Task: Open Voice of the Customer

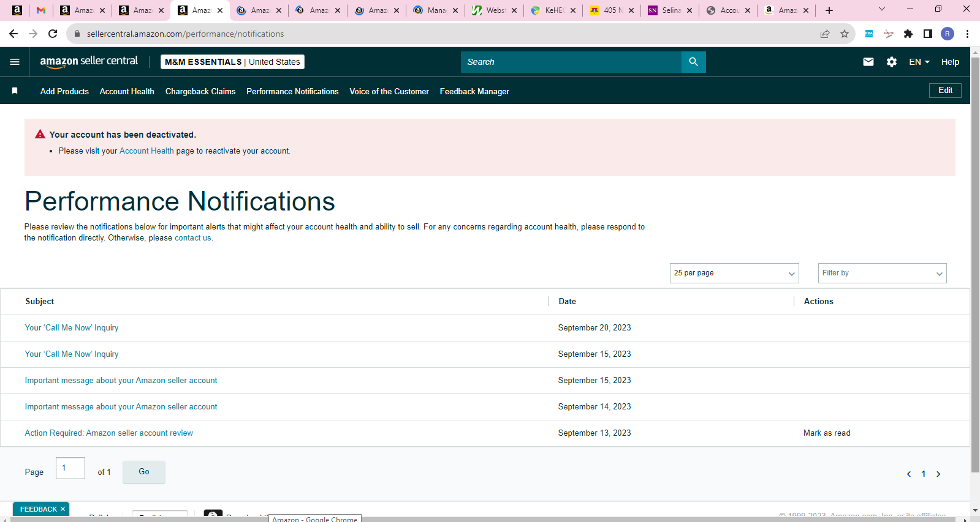Action: (x=389, y=91)
